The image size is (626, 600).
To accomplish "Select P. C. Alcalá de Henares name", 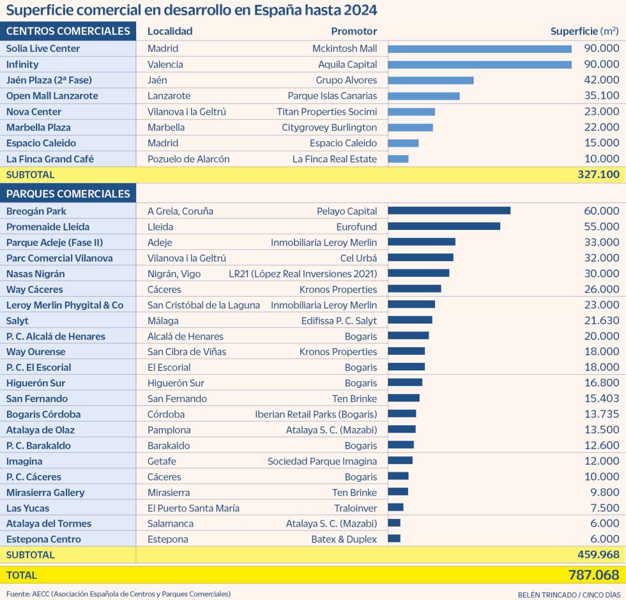I will tap(56, 336).
